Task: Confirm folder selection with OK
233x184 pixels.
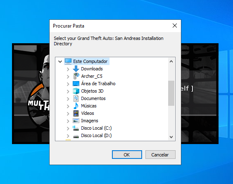Action: point(127,155)
